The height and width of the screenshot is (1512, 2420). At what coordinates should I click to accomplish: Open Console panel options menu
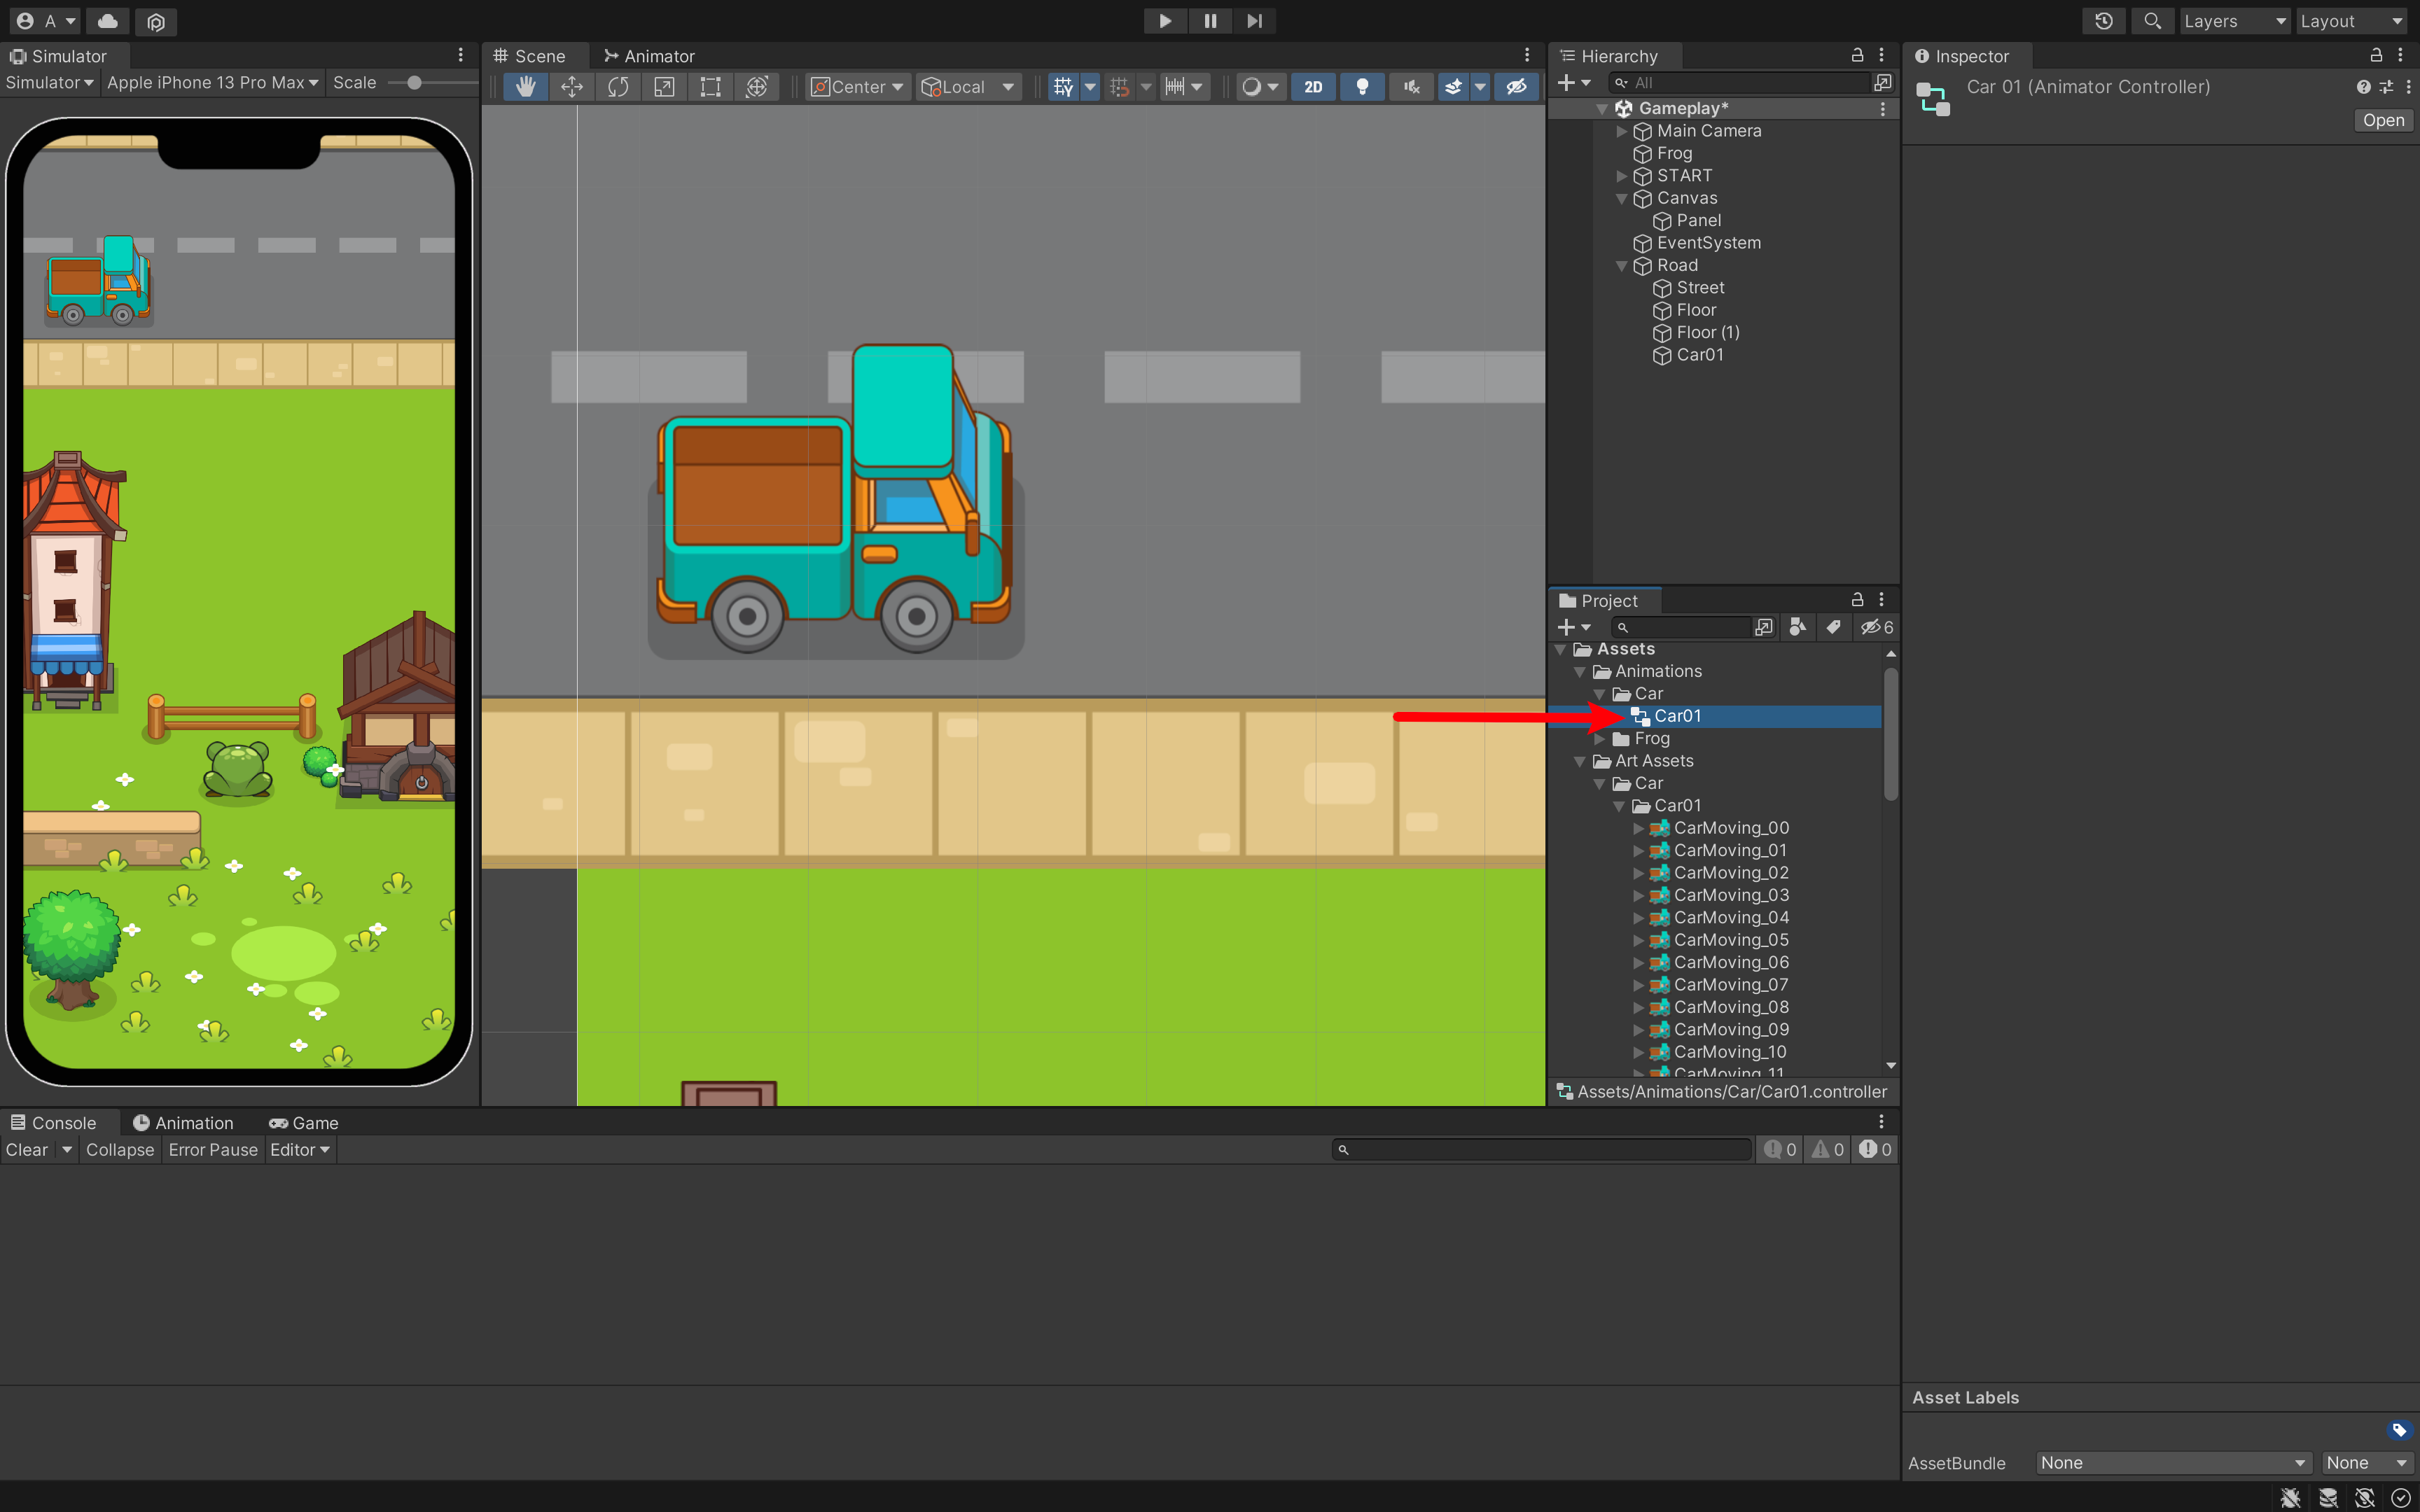coord(1881,1122)
